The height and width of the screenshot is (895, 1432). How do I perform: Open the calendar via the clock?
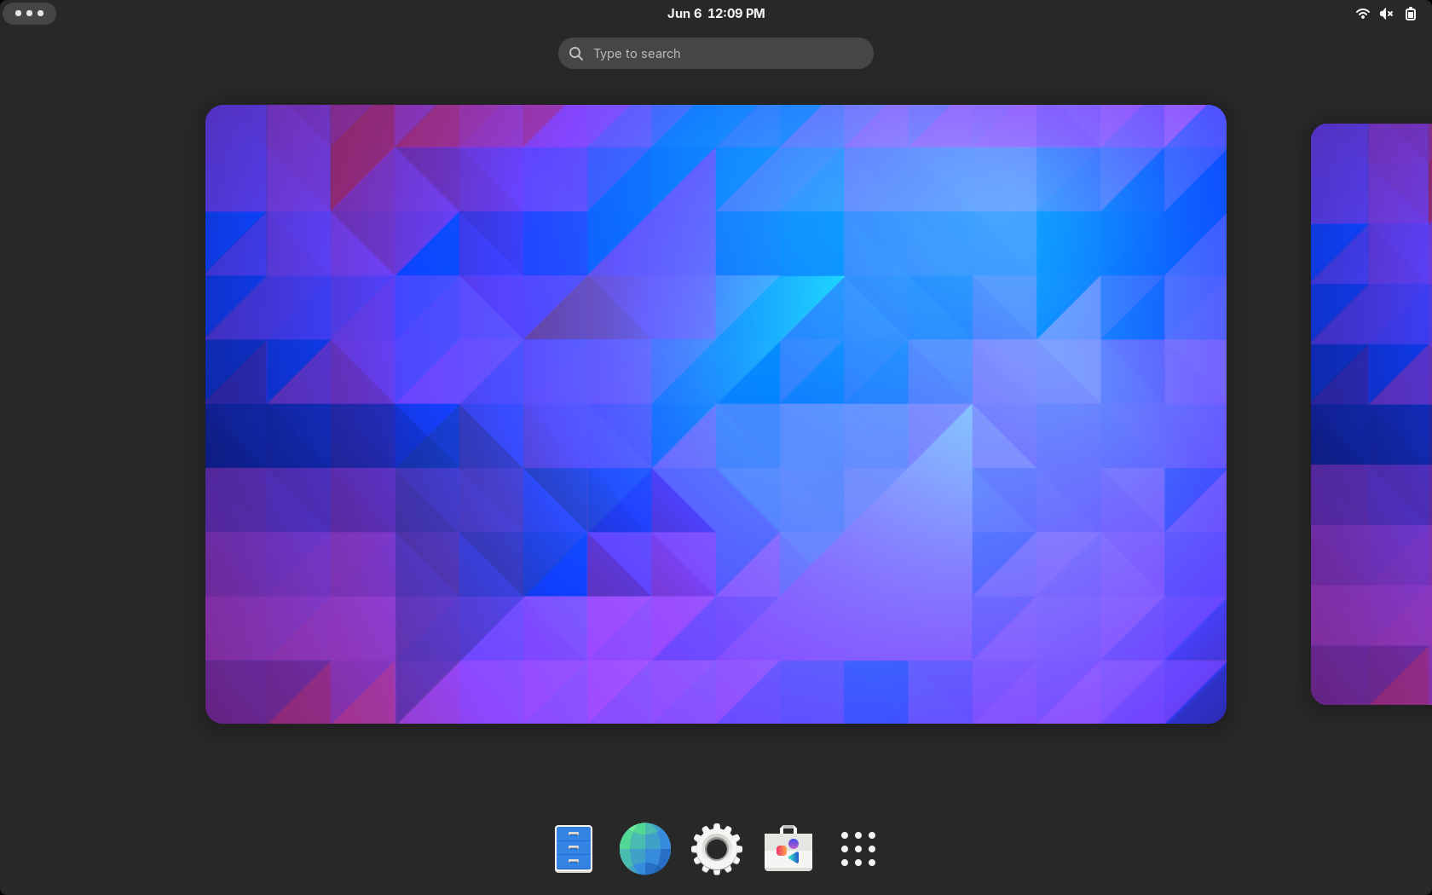[x=716, y=13]
